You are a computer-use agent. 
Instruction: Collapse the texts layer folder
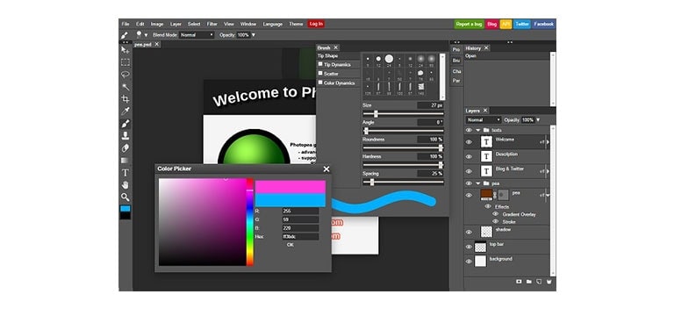click(x=478, y=130)
